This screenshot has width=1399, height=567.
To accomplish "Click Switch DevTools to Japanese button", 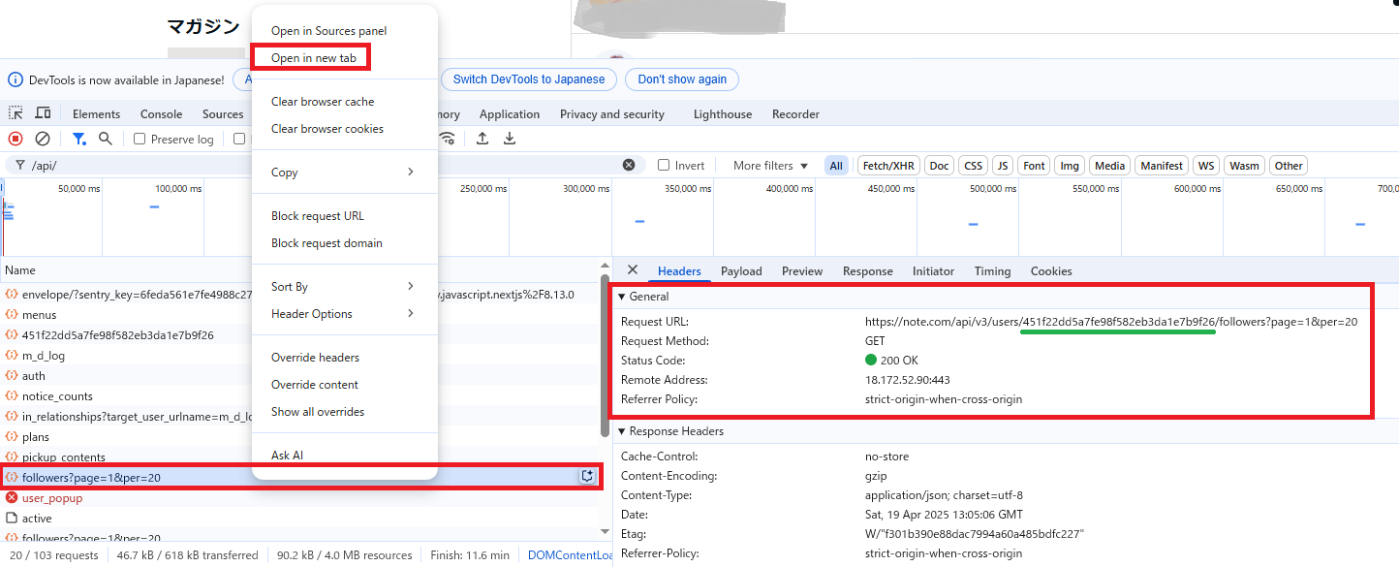I will [x=528, y=79].
